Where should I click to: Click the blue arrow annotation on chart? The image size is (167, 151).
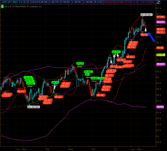click(x=152, y=36)
